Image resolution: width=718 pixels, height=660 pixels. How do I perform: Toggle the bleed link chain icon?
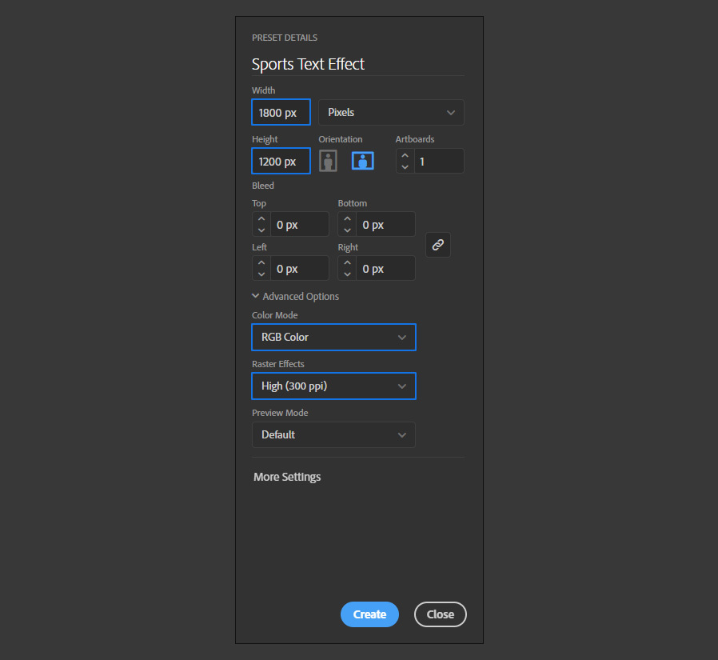click(x=438, y=245)
